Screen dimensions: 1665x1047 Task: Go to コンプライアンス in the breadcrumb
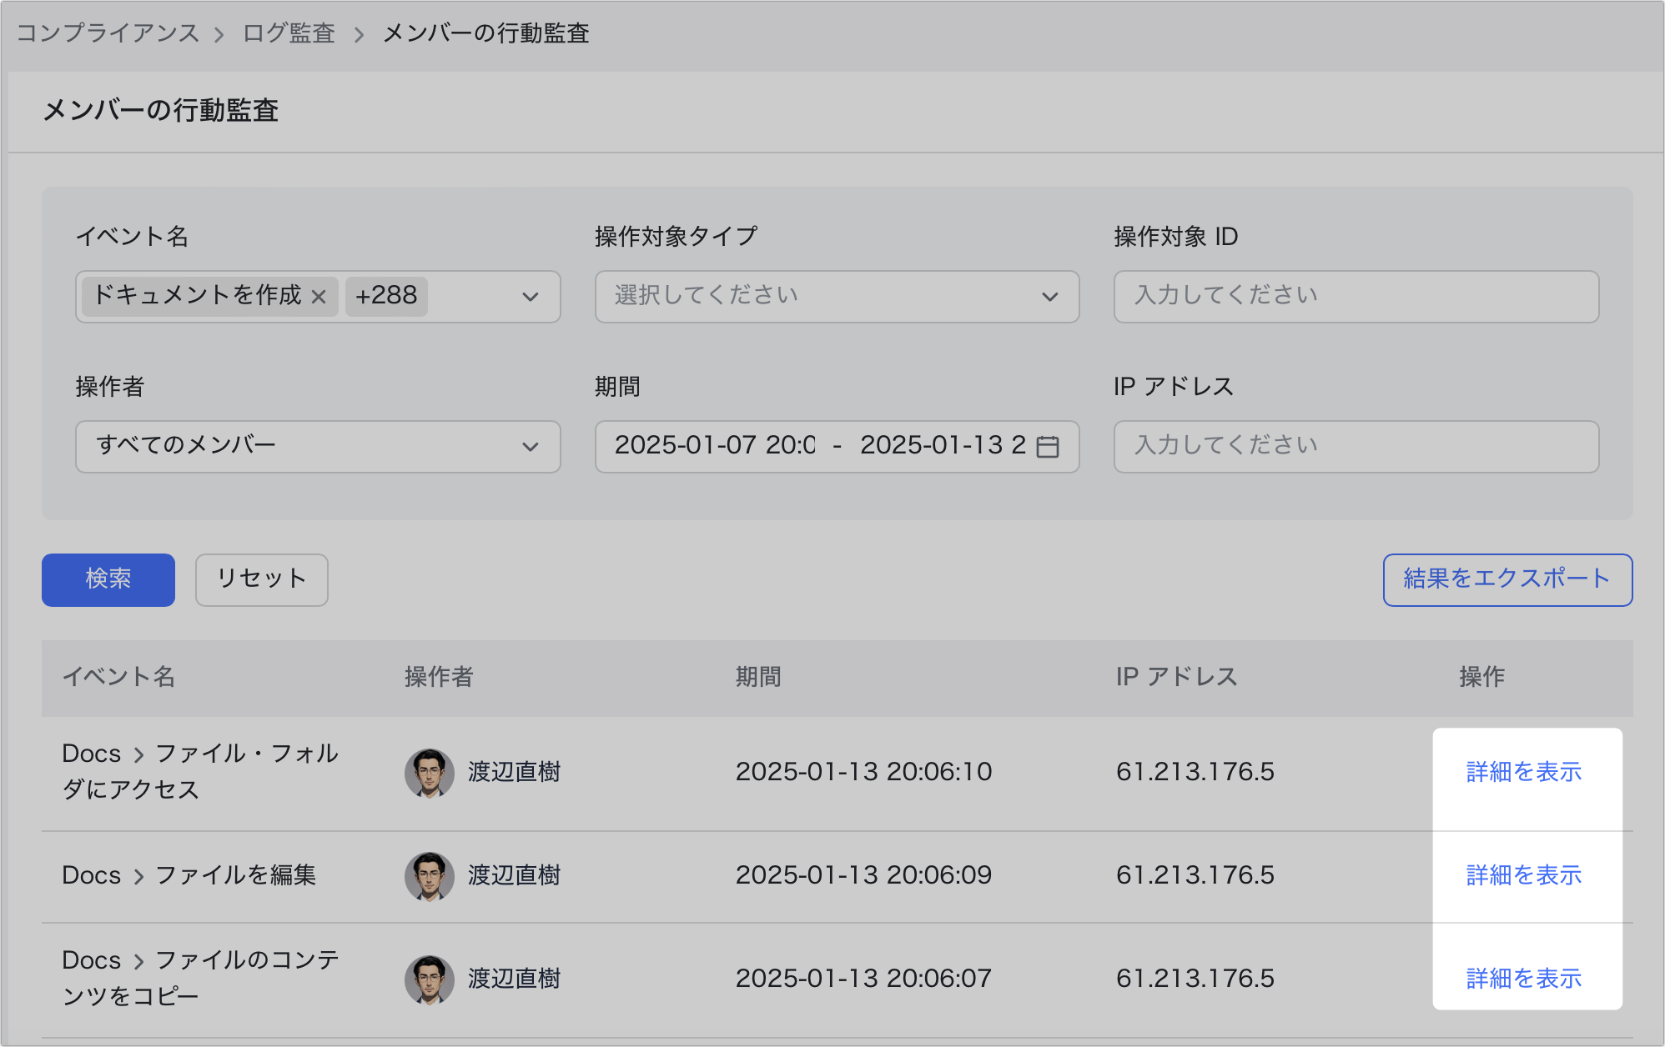point(108,33)
